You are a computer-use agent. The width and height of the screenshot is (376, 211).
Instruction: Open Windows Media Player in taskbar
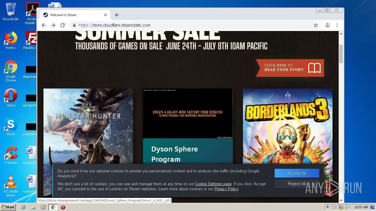pyautogui.click(x=43, y=207)
